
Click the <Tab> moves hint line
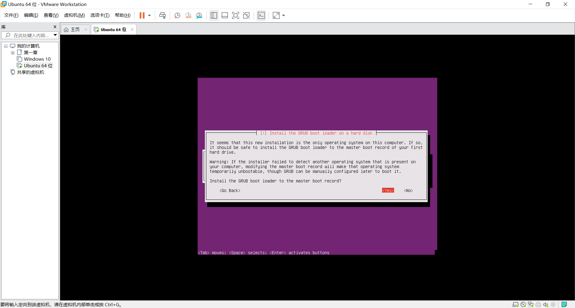264,253
